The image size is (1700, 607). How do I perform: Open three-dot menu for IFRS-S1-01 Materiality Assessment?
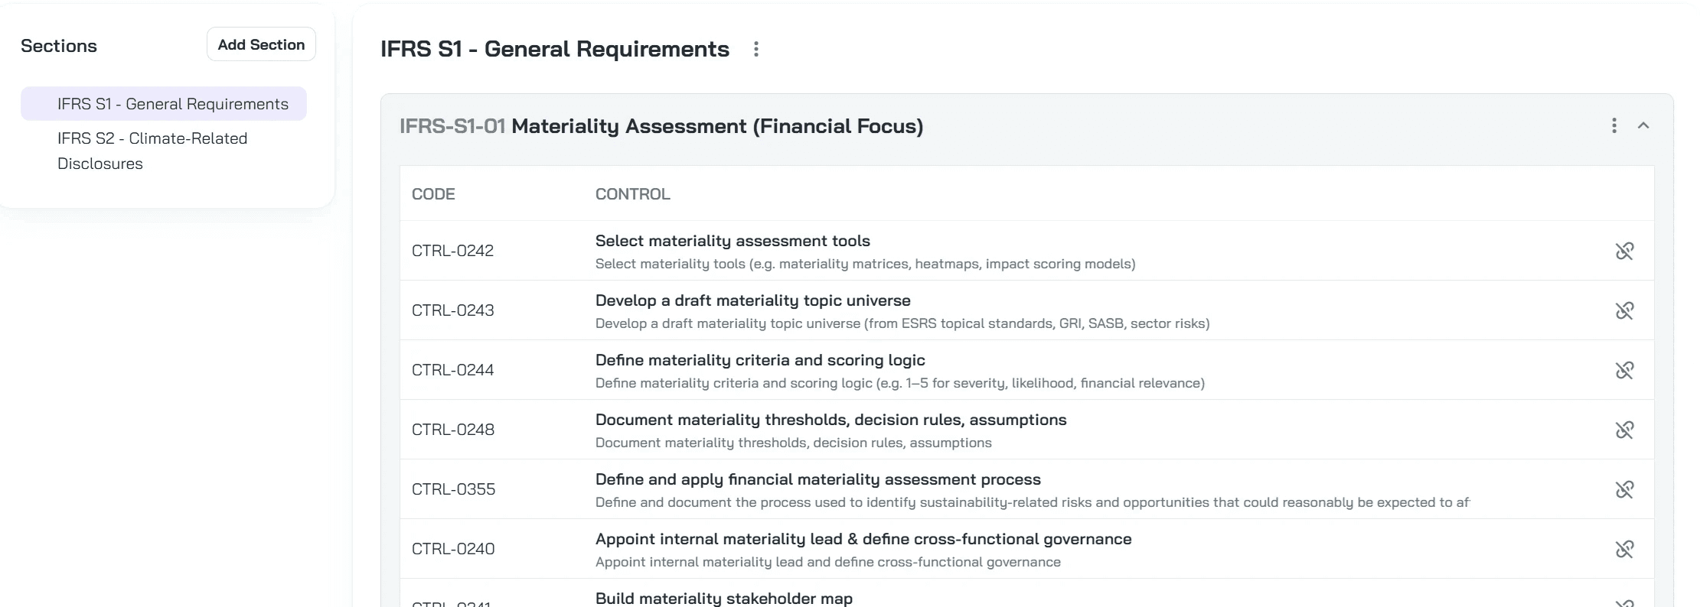pyautogui.click(x=1614, y=125)
